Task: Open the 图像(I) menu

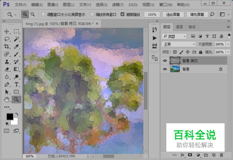Action: pyautogui.click(x=53, y=5)
